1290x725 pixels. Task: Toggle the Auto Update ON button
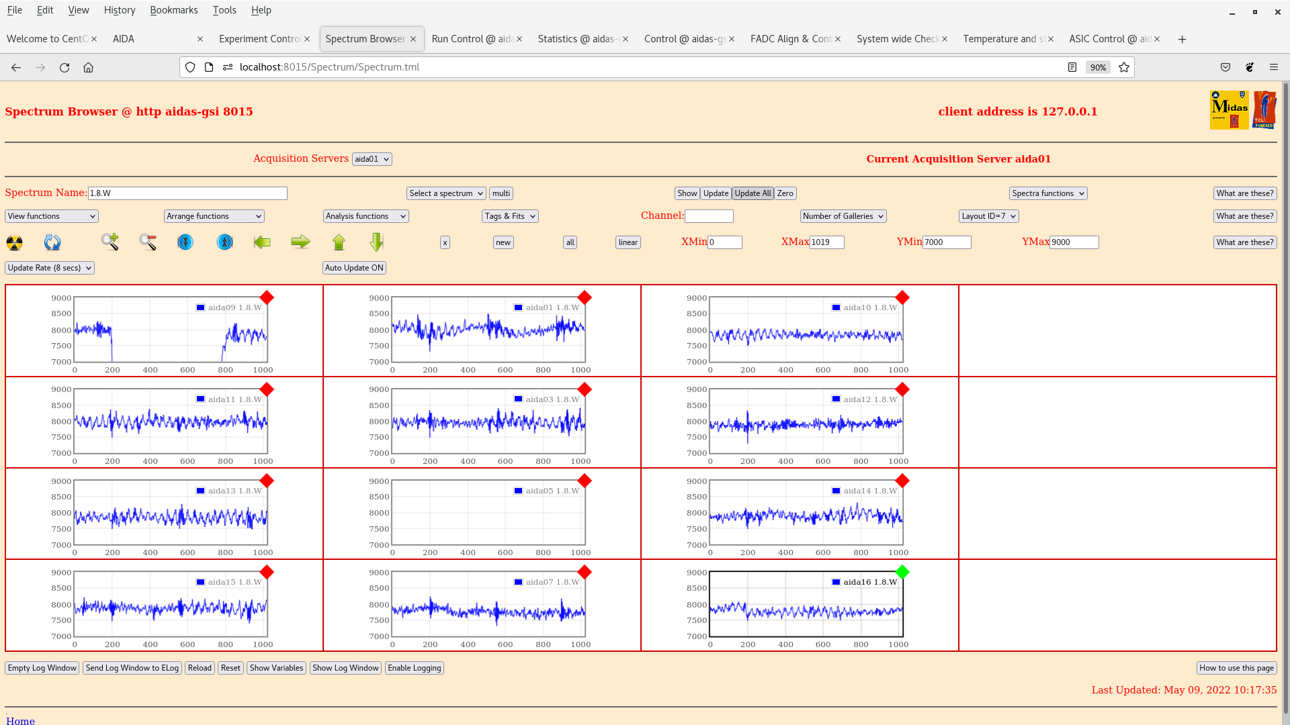point(354,268)
